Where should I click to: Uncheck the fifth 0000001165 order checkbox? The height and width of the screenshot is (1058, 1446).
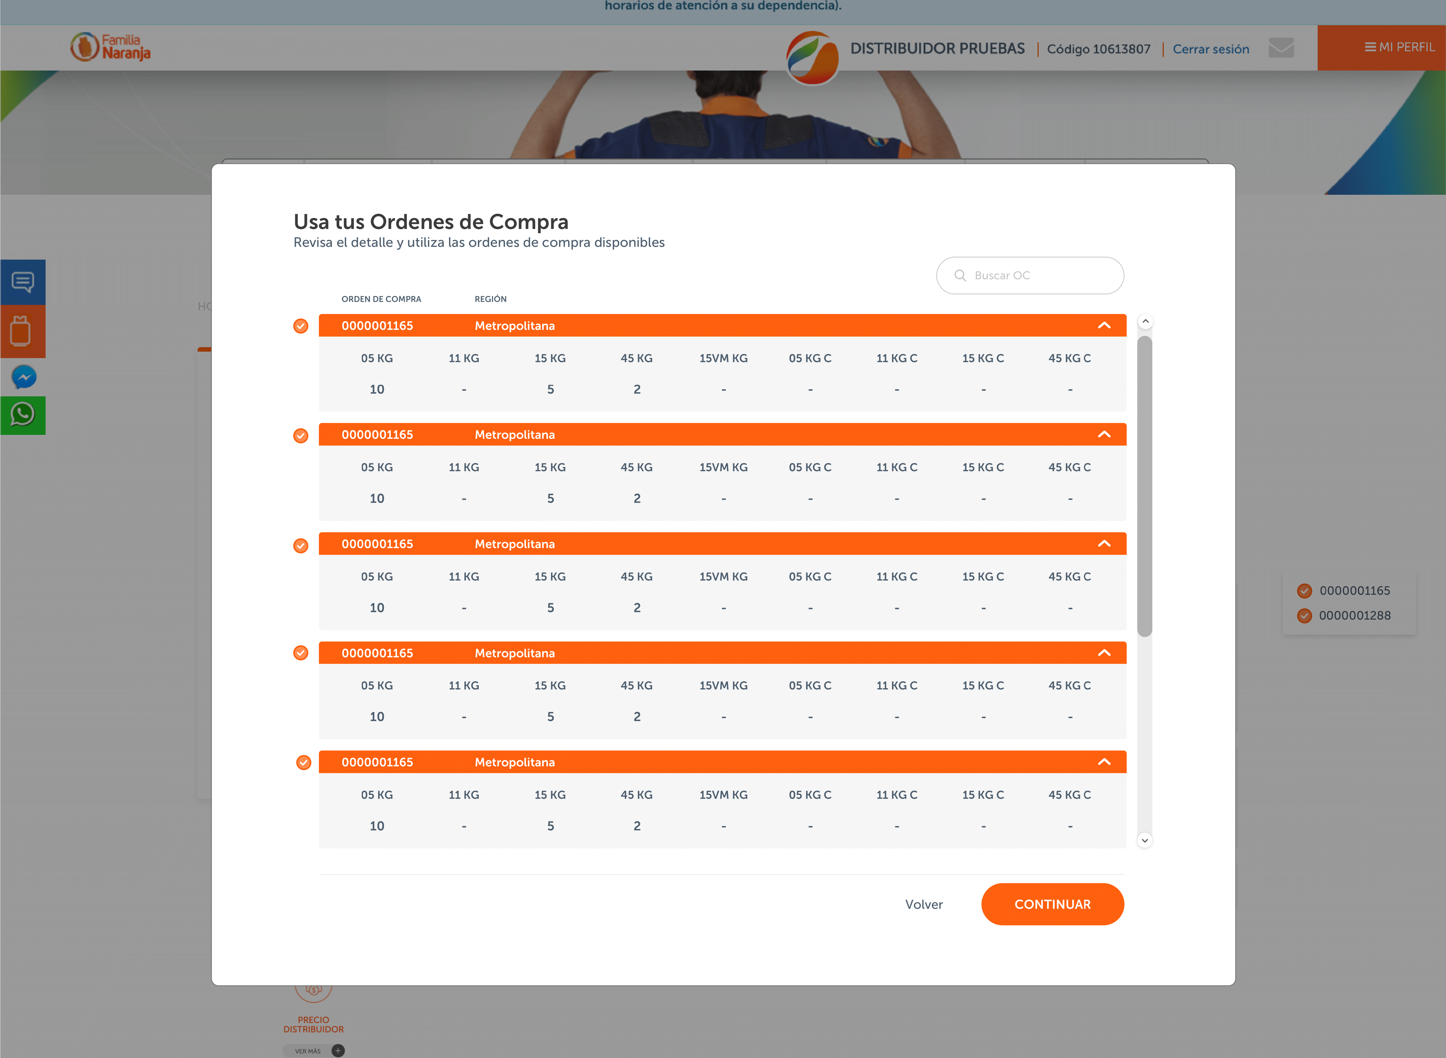pyautogui.click(x=304, y=762)
